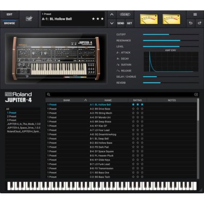The height and width of the screenshot is (204, 204).
Task: Rate A-2 BS Drive Bass one star
Action: (x=133, y=109)
